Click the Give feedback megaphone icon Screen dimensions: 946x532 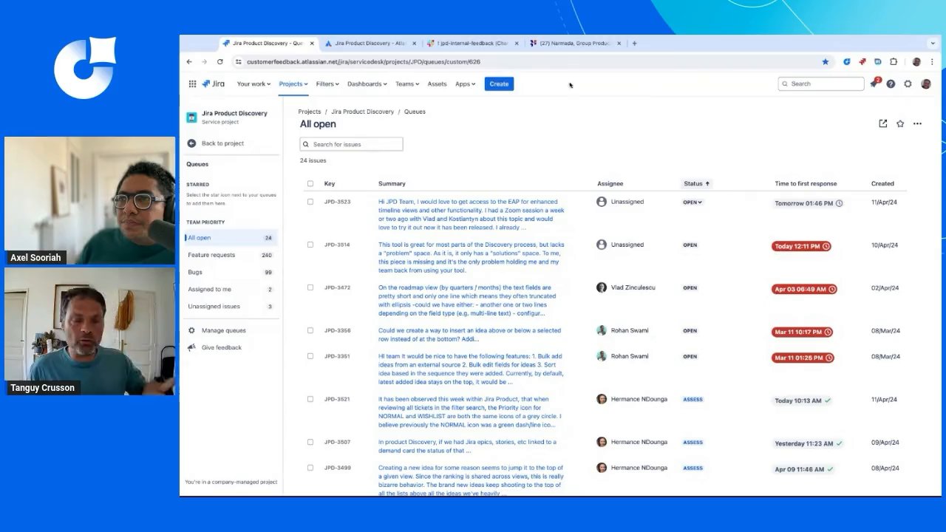pyautogui.click(x=191, y=347)
